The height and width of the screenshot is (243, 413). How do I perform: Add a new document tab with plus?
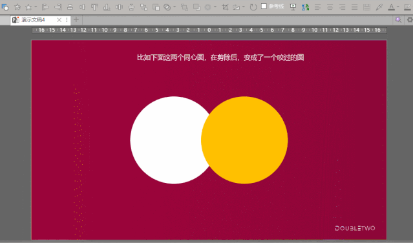(76, 19)
